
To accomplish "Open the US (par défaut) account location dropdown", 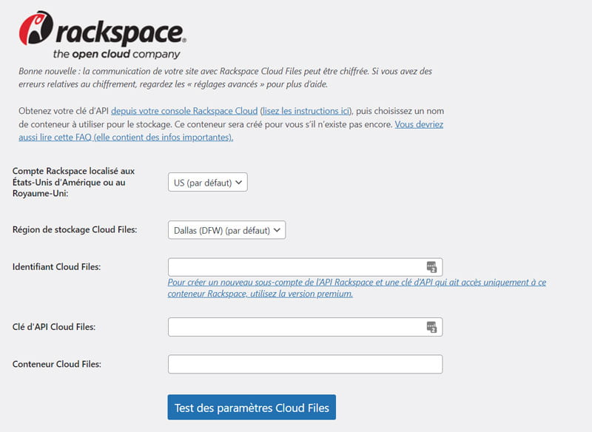I will [208, 182].
